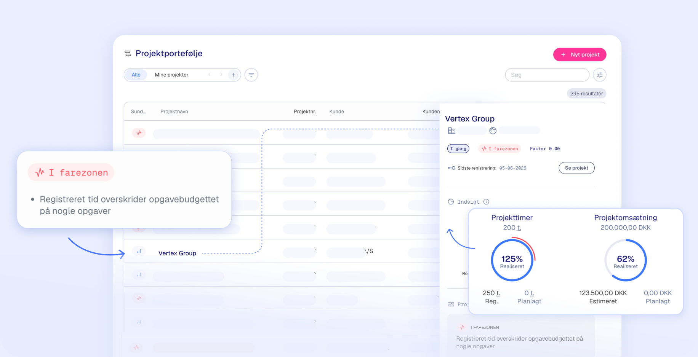698x357 pixels.
Task: Select the Alle tab
Action: tap(136, 75)
